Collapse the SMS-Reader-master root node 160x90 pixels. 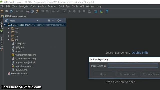coord(5,25)
